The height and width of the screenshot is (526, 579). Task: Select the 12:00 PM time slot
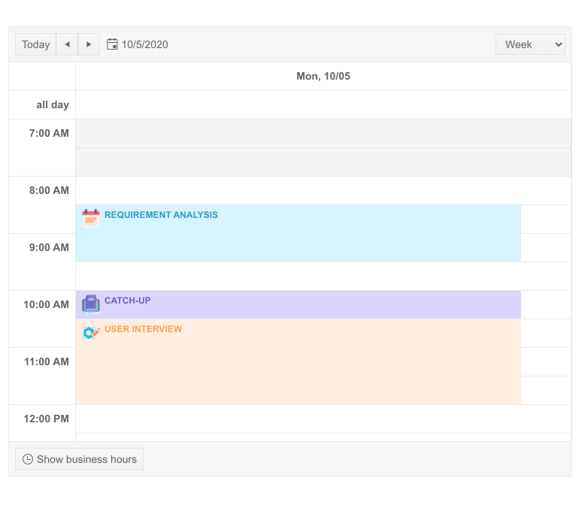323,419
